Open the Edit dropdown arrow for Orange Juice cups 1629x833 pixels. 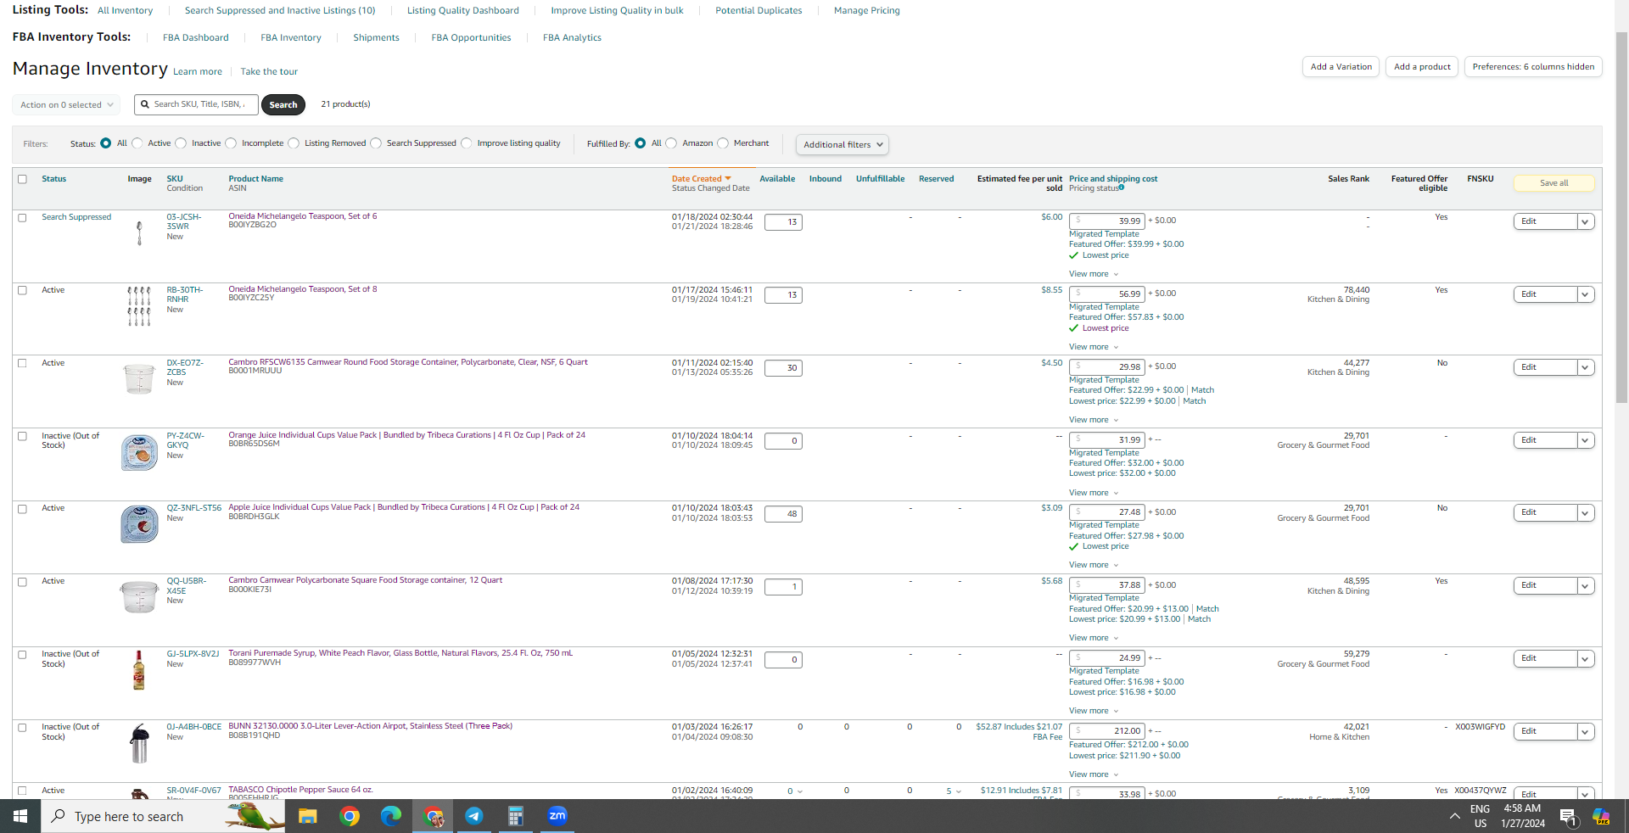[x=1585, y=440]
